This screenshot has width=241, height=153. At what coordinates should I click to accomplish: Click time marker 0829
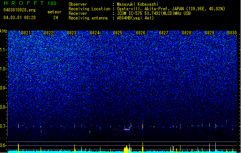pyautogui.click(x=210, y=33)
